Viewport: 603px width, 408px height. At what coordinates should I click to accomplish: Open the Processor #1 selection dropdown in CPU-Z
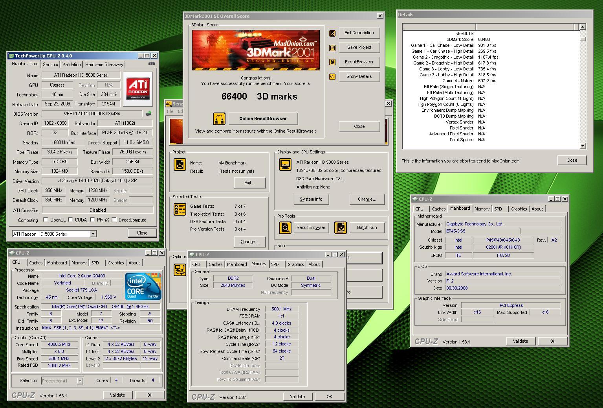[x=80, y=381]
